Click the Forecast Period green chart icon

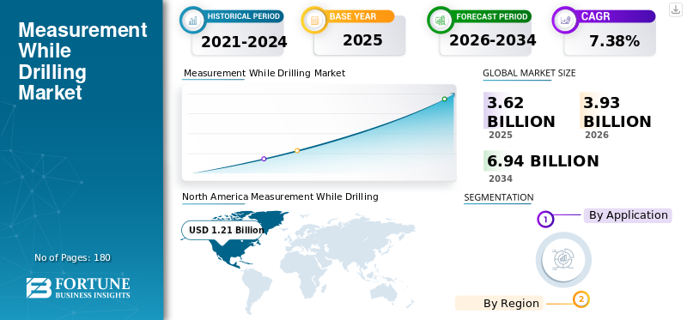pos(441,20)
